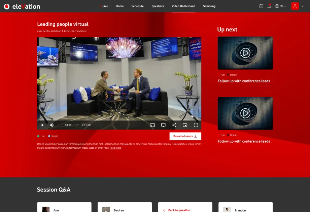
Task: Expand the user account chevron
Action: (x=303, y=6)
